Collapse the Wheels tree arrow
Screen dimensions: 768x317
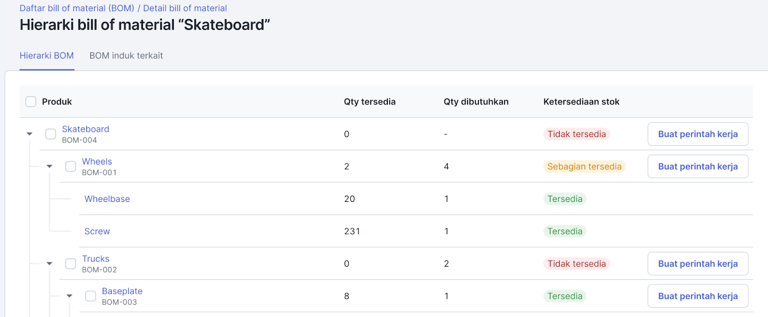49,166
